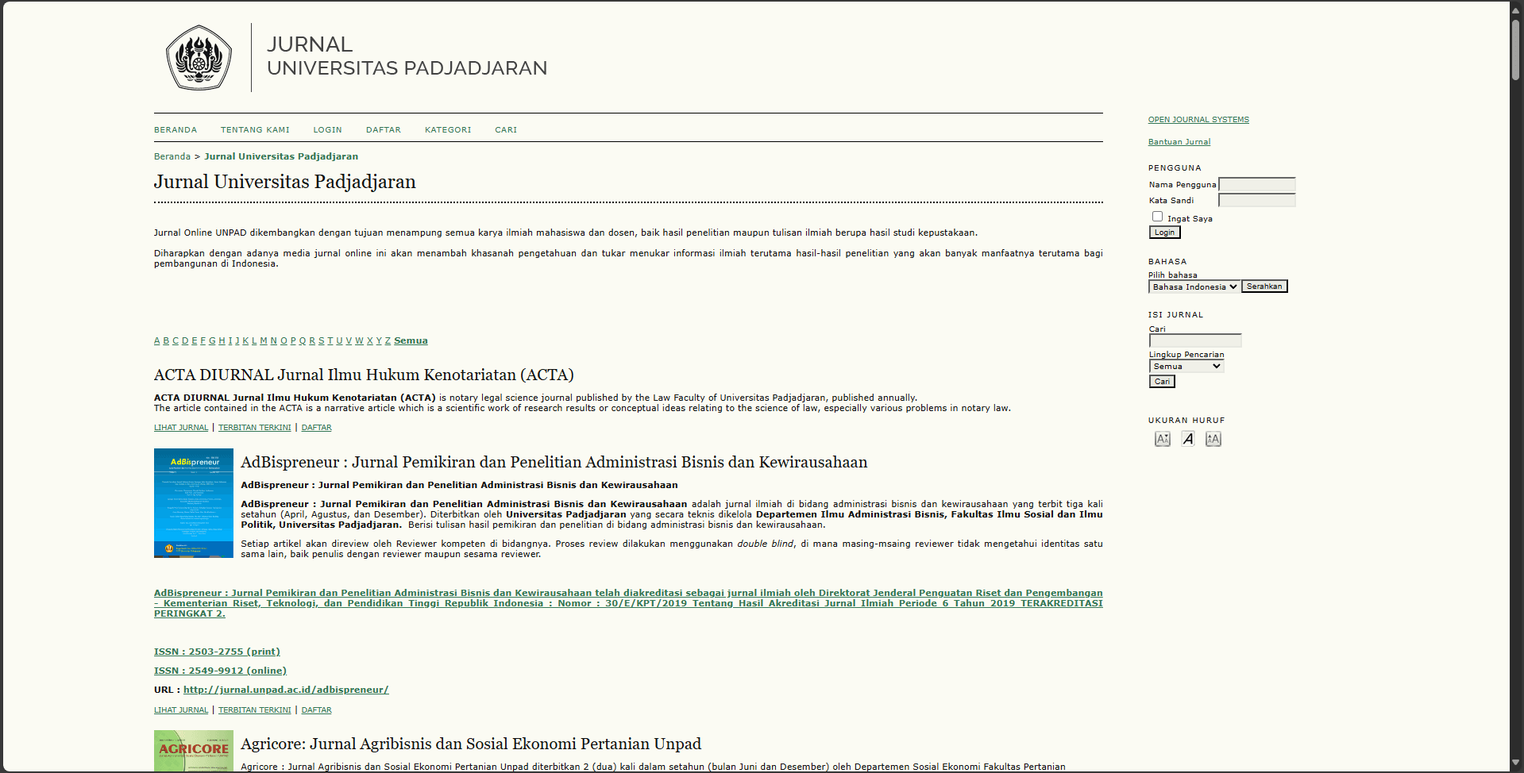
Task: Open the AdBispreneur cover thumbnail
Action: tap(194, 503)
